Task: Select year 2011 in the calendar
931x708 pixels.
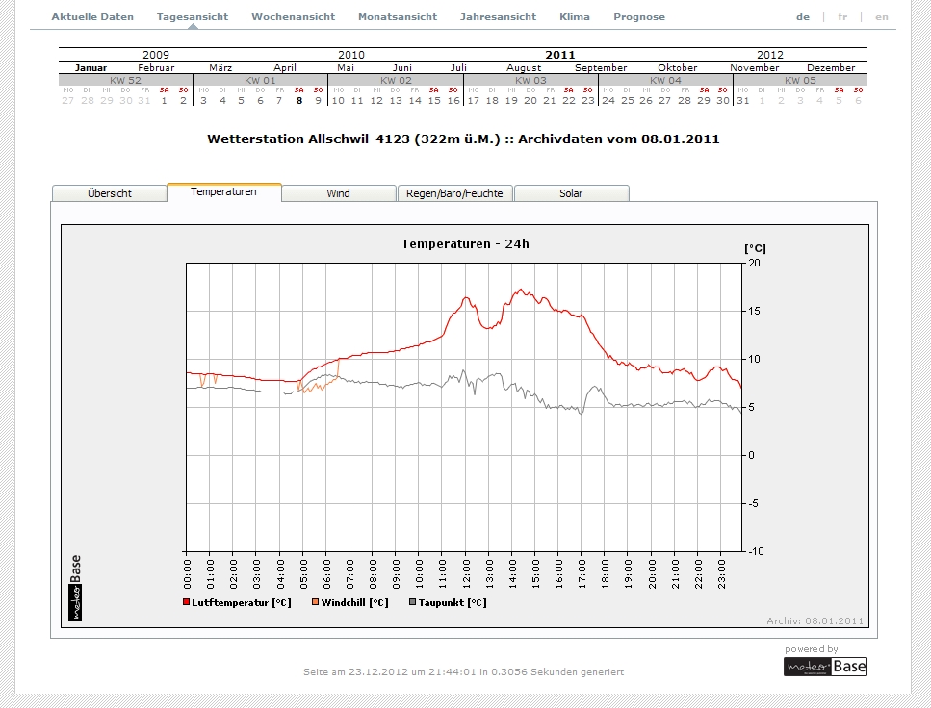Action: [x=560, y=55]
